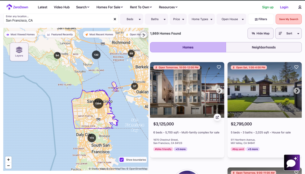Click the share icon on the Chestnut Street photo
The width and height of the screenshot is (305, 174).
click(x=217, y=117)
